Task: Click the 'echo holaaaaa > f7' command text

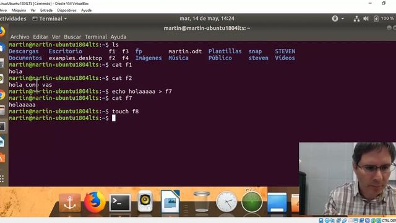Action: click(x=142, y=91)
